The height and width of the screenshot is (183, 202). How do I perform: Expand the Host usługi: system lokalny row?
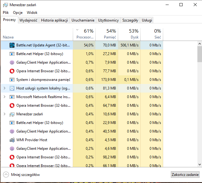click(4, 88)
